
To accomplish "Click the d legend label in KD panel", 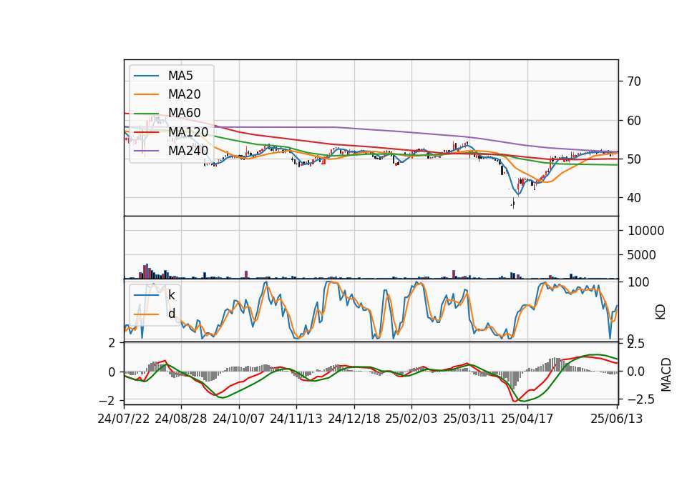I will tap(172, 314).
